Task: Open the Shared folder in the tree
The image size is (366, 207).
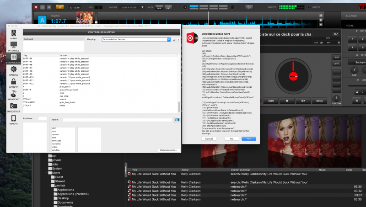Action: click(x=58, y=181)
